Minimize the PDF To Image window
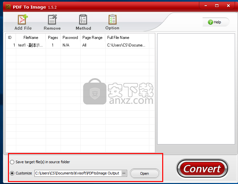Viewport: 238px width, 184px height. point(206,6)
